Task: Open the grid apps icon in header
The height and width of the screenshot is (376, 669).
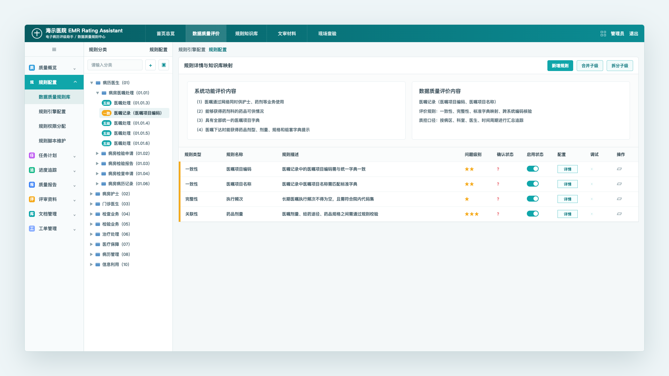Action: click(603, 33)
